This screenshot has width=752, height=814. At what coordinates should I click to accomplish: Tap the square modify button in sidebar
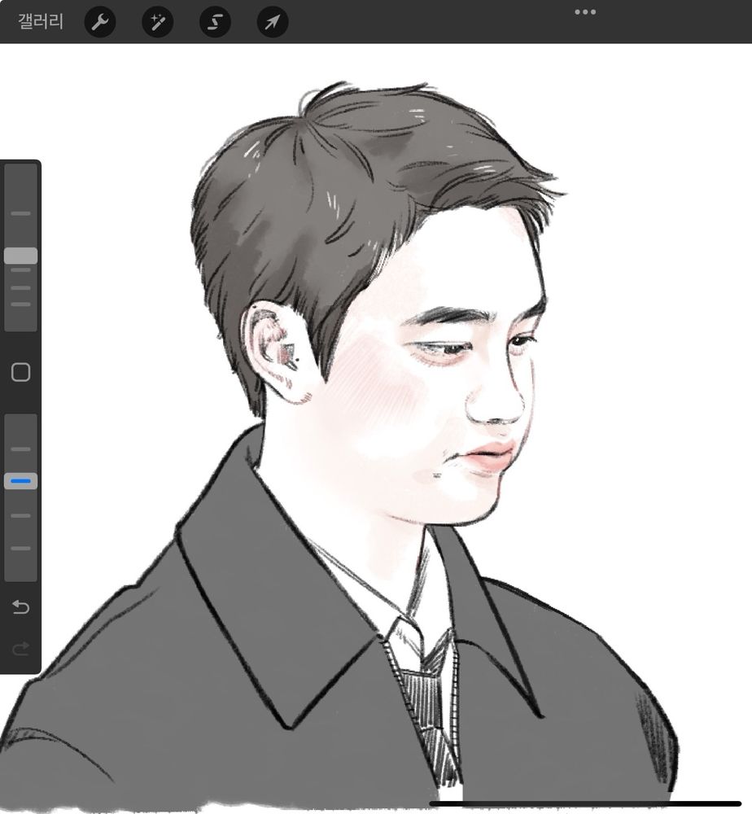coord(21,372)
